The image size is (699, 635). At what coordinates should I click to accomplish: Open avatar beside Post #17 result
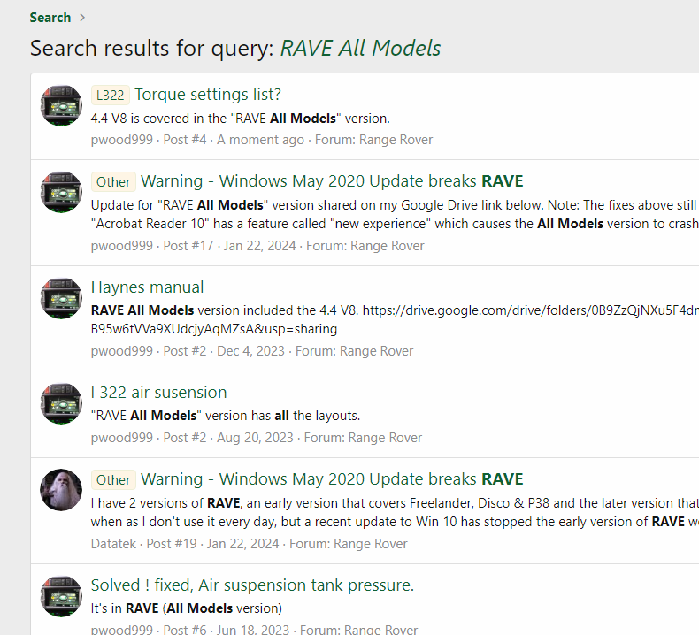(x=61, y=192)
